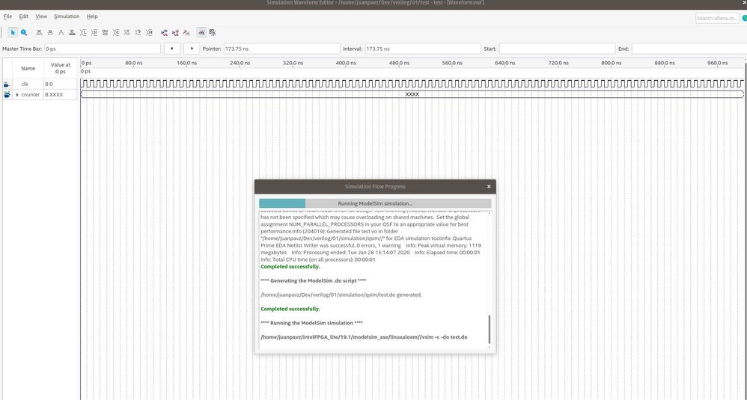
Task: Click the test.do generated path line
Action: [341, 295]
